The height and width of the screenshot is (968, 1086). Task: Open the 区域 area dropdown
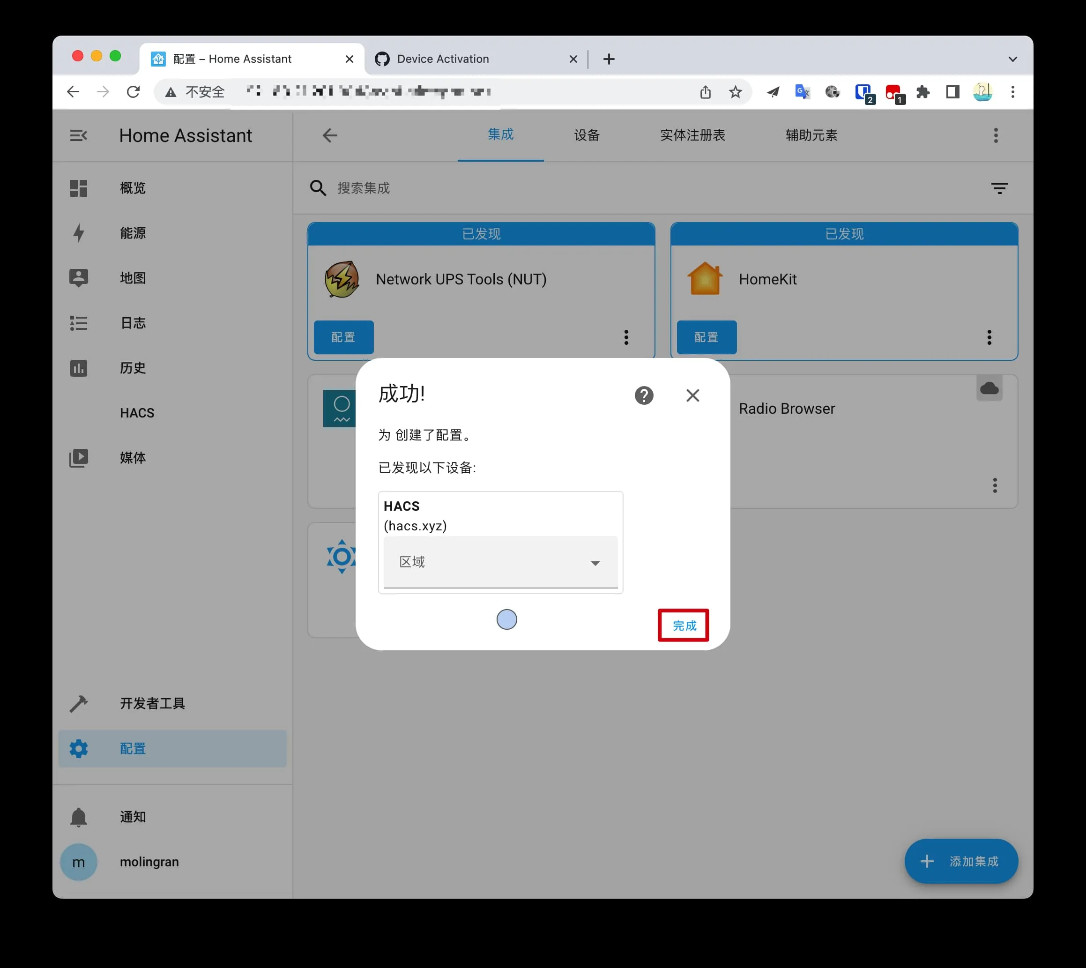(x=500, y=562)
